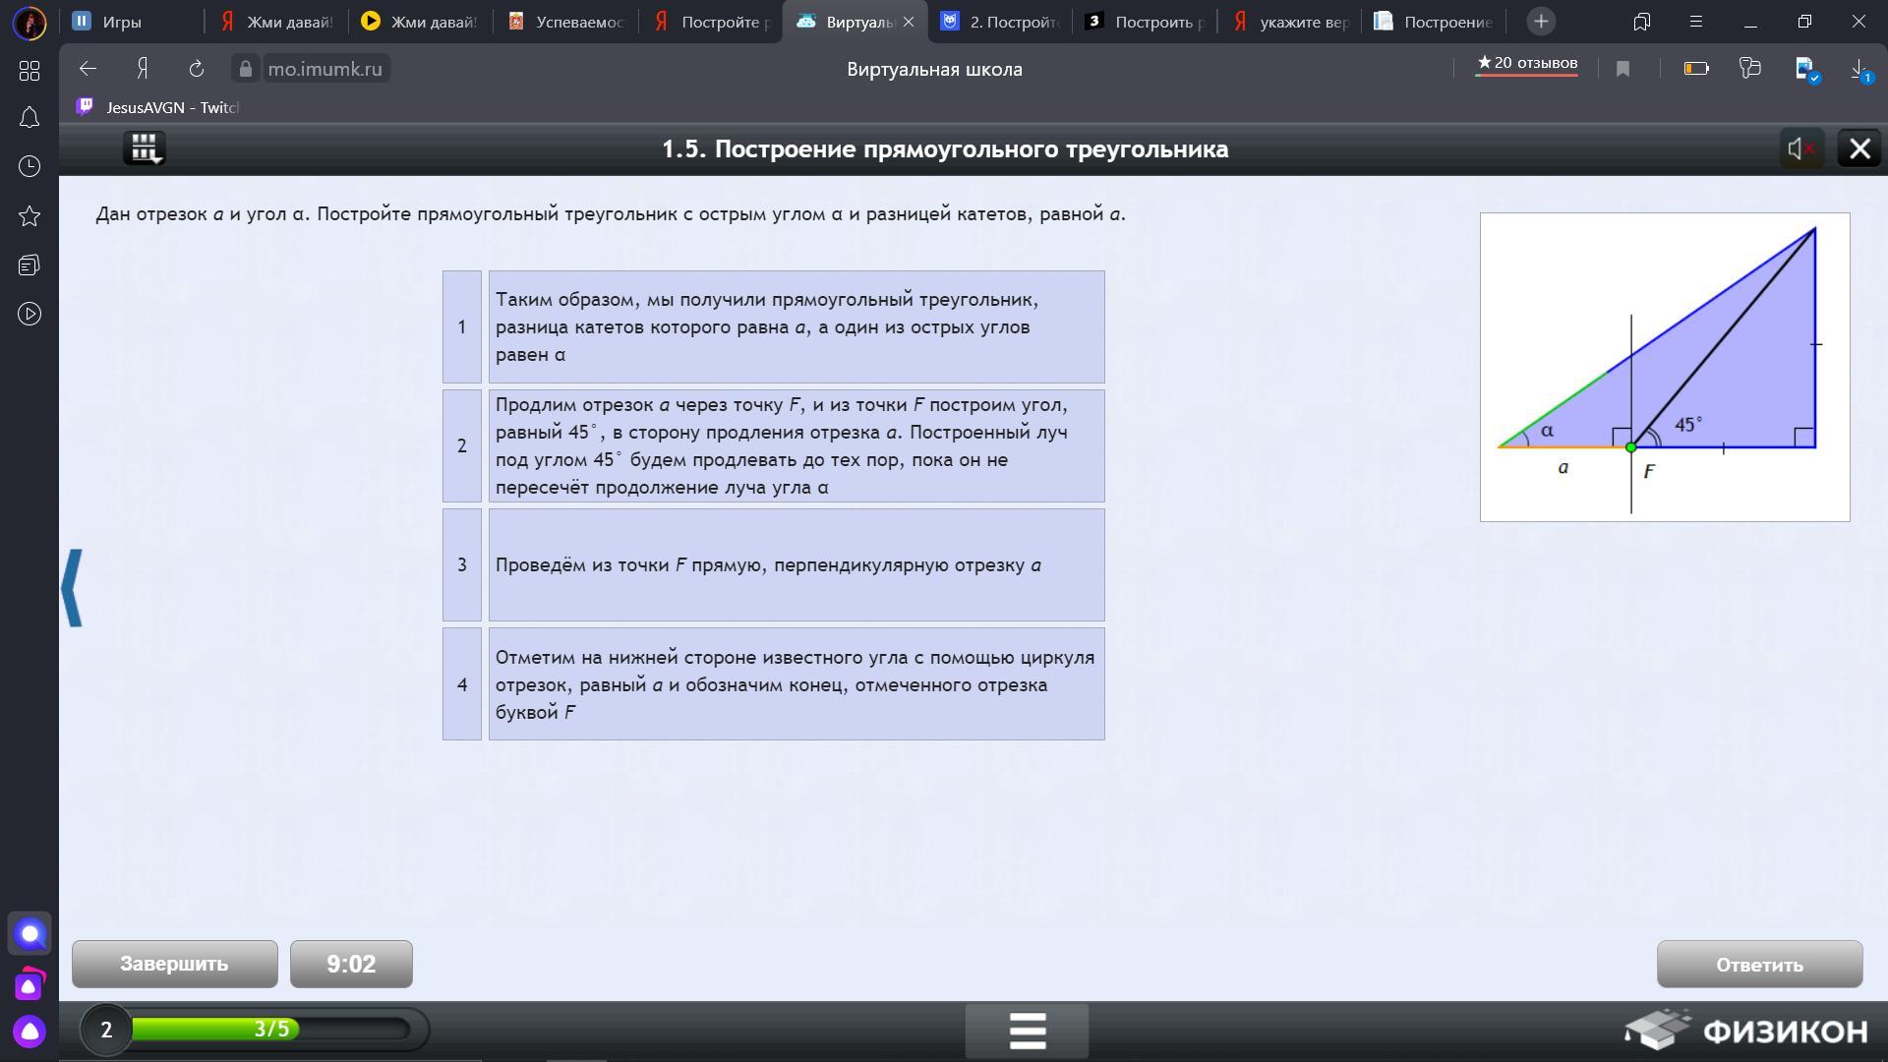The image size is (1888, 1062).
Task: Open the sidebar tableau grid icon
Action: [29, 71]
